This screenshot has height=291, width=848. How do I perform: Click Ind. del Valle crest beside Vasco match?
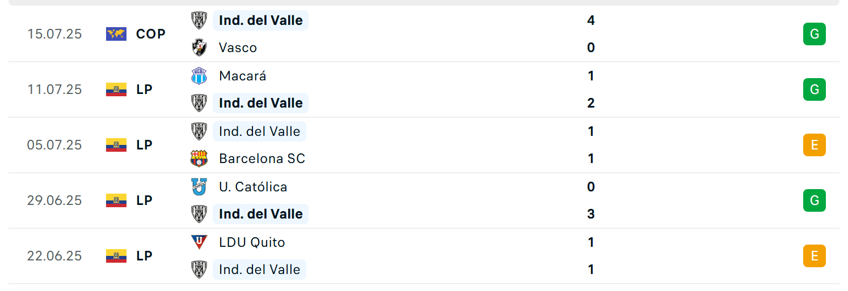coord(199,20)
